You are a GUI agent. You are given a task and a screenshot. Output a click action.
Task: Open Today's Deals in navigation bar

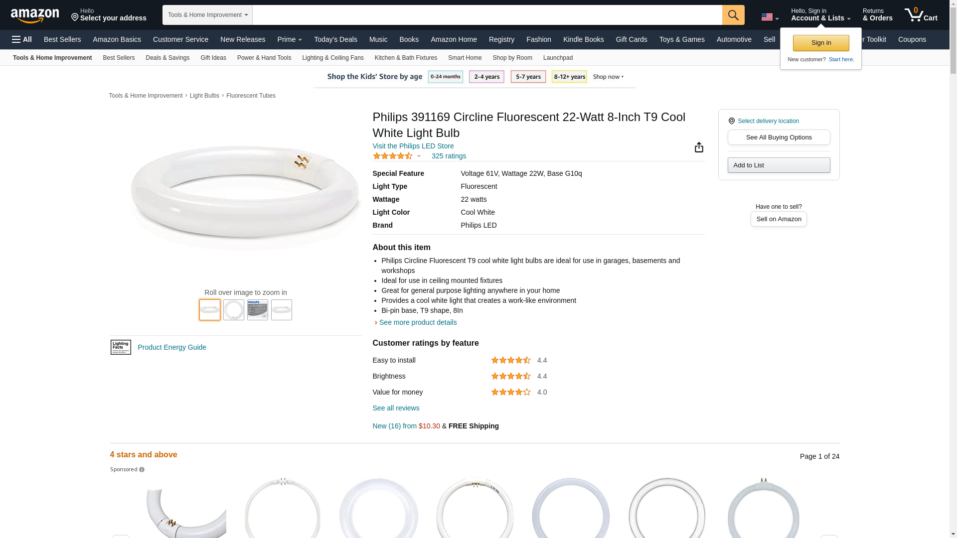tap(335, 39)
